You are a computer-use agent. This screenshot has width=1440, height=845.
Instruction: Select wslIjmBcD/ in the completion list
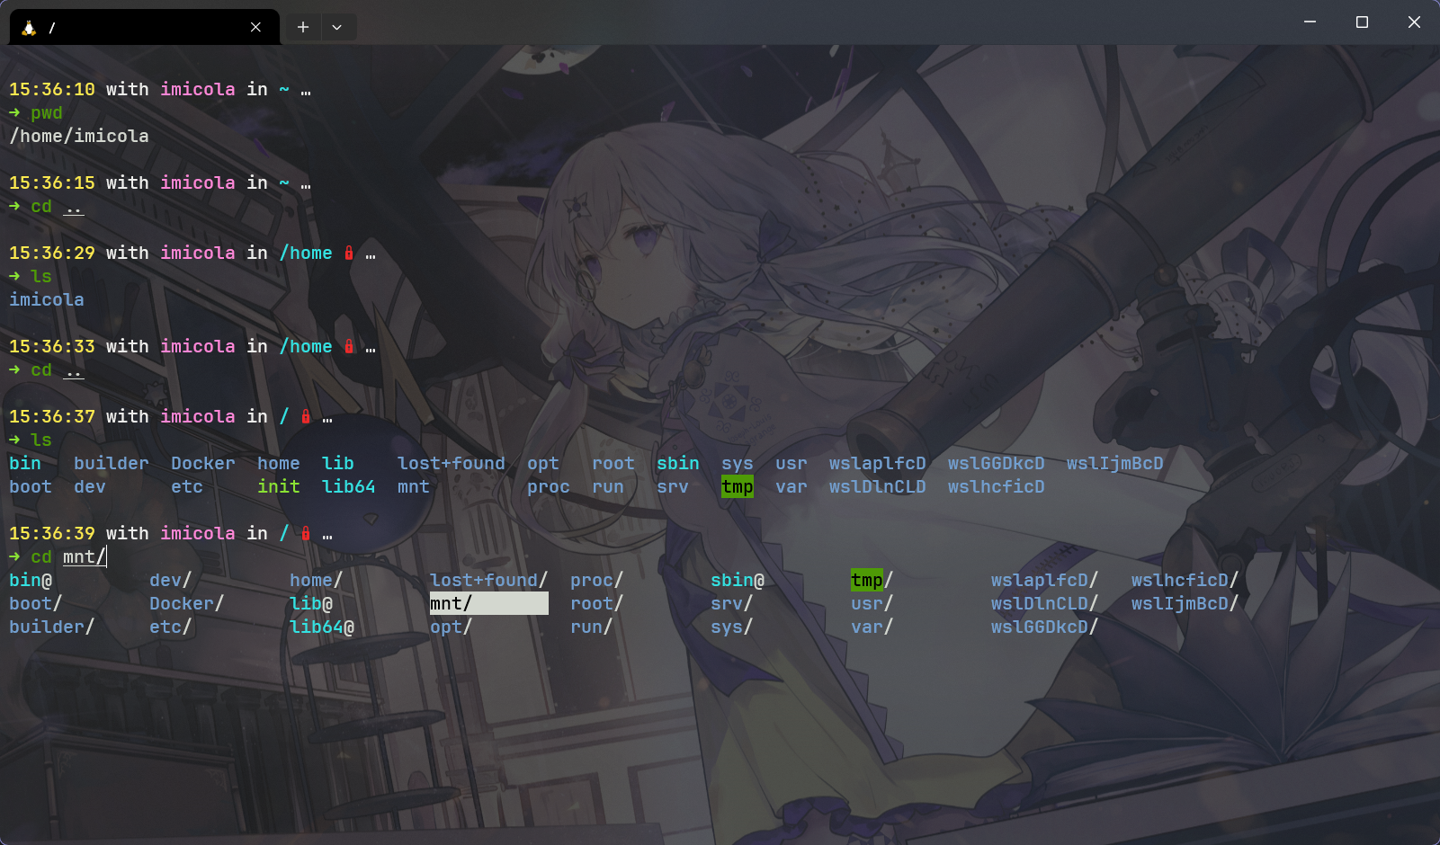pyautogui.click(x=1184, y=603)
